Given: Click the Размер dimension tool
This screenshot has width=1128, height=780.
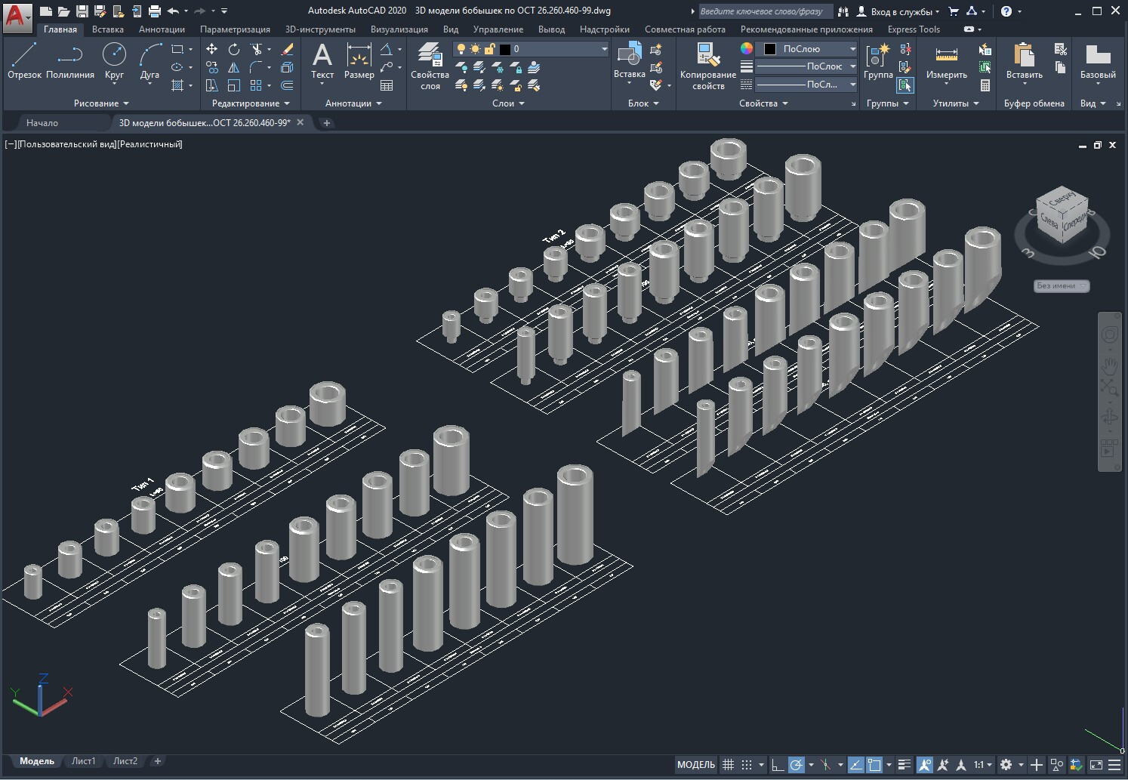Looking at the screenshot, I should (x=359, y=60).
